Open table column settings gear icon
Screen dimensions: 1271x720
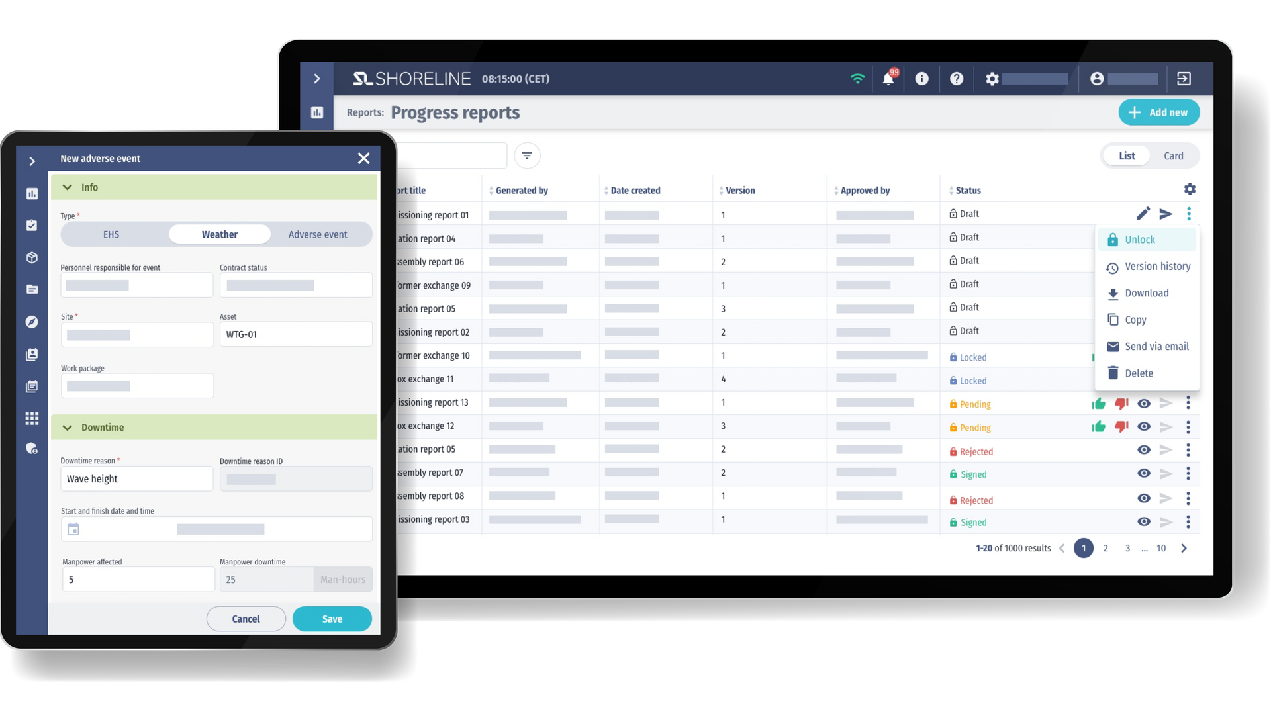pyautogui.click(x=1190, y=189)
